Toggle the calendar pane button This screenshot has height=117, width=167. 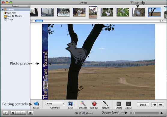tap(18, 113)
